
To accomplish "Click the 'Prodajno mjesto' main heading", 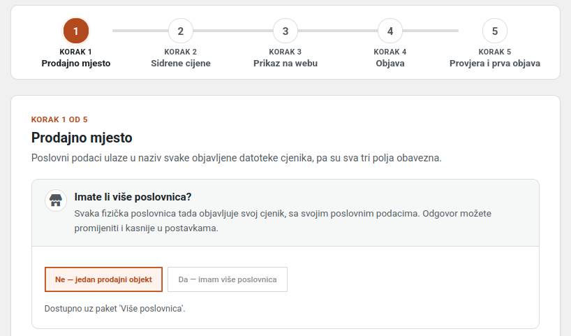I will [x=82, y=138].
